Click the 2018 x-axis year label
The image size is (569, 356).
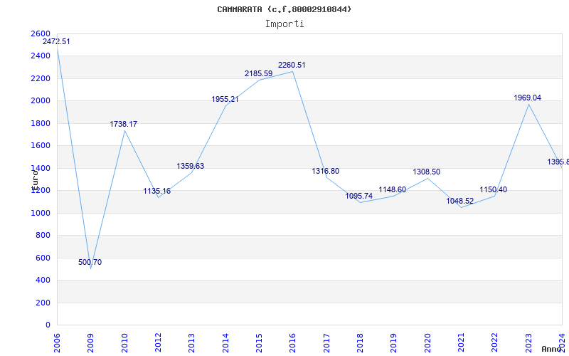pos(360,342)
